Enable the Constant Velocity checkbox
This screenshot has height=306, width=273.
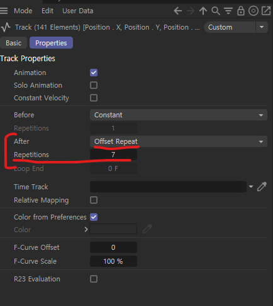94,98
